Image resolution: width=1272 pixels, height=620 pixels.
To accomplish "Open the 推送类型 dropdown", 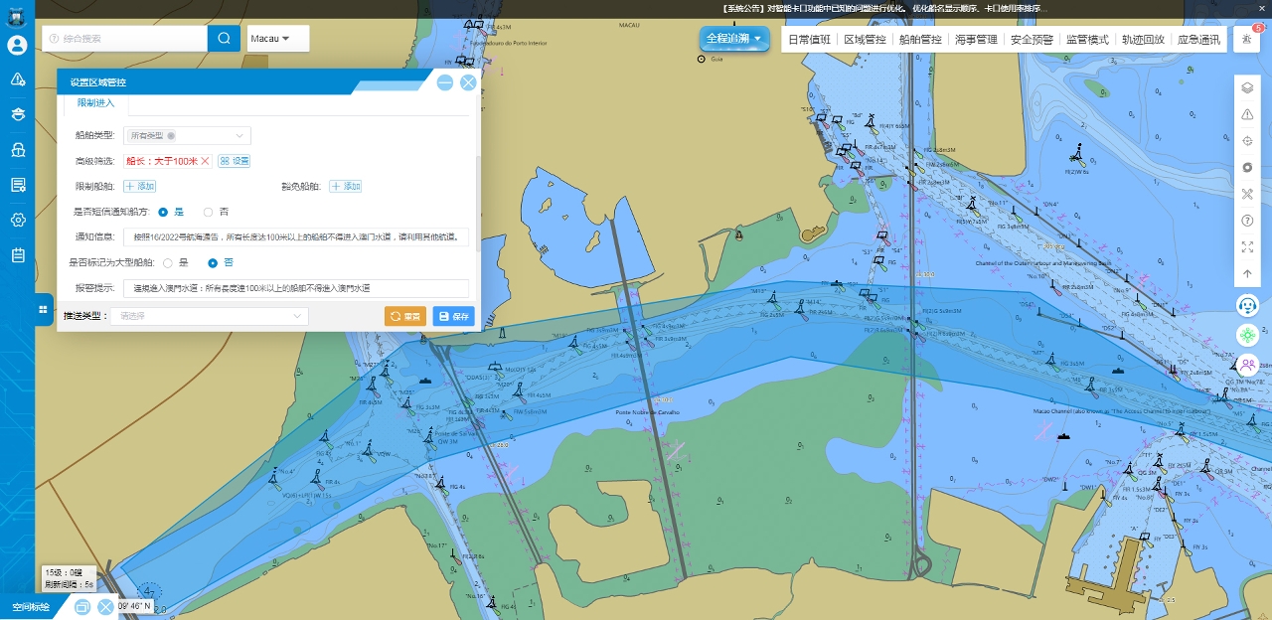I will [210, 316].
